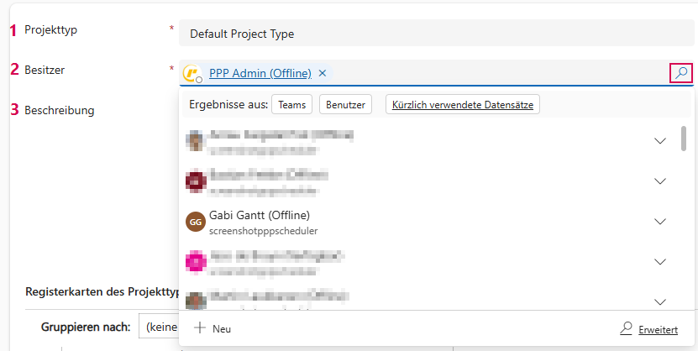Screen dimensions: 698x351
Task: Click the Default Project Type field
Action: pyautogui.click(x=435, y=34)
